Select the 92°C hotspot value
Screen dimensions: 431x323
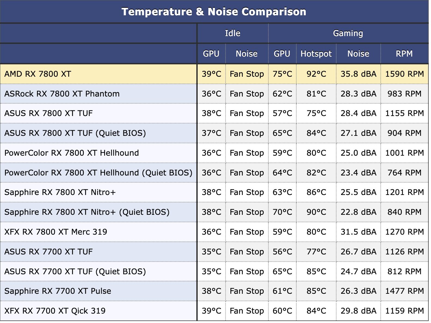pos(316,74)
